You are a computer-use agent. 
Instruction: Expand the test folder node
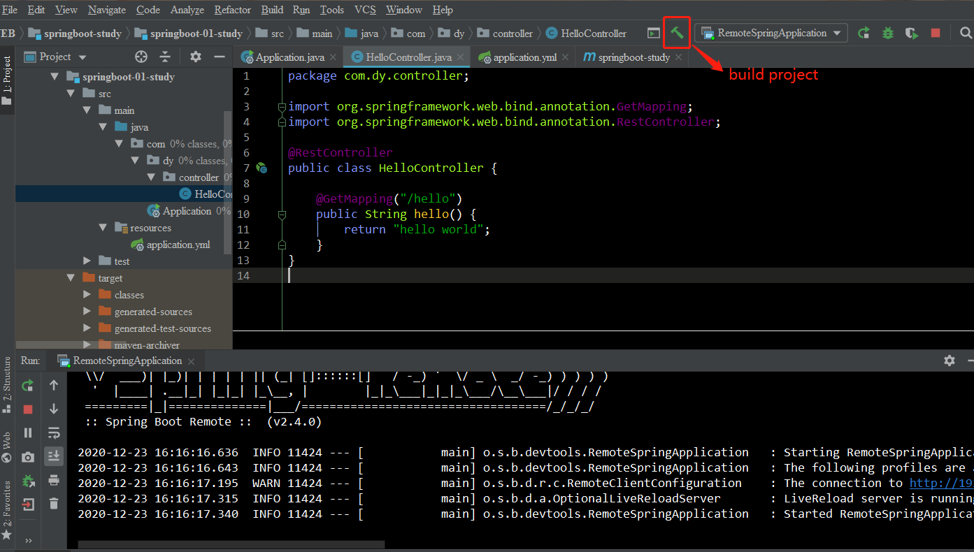pyautogui.click(x=87, y=261)
